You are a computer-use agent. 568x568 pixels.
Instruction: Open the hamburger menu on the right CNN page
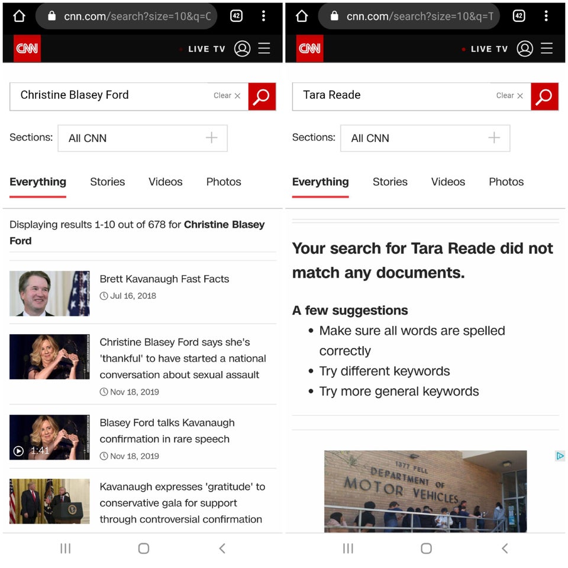coord(547,48)
